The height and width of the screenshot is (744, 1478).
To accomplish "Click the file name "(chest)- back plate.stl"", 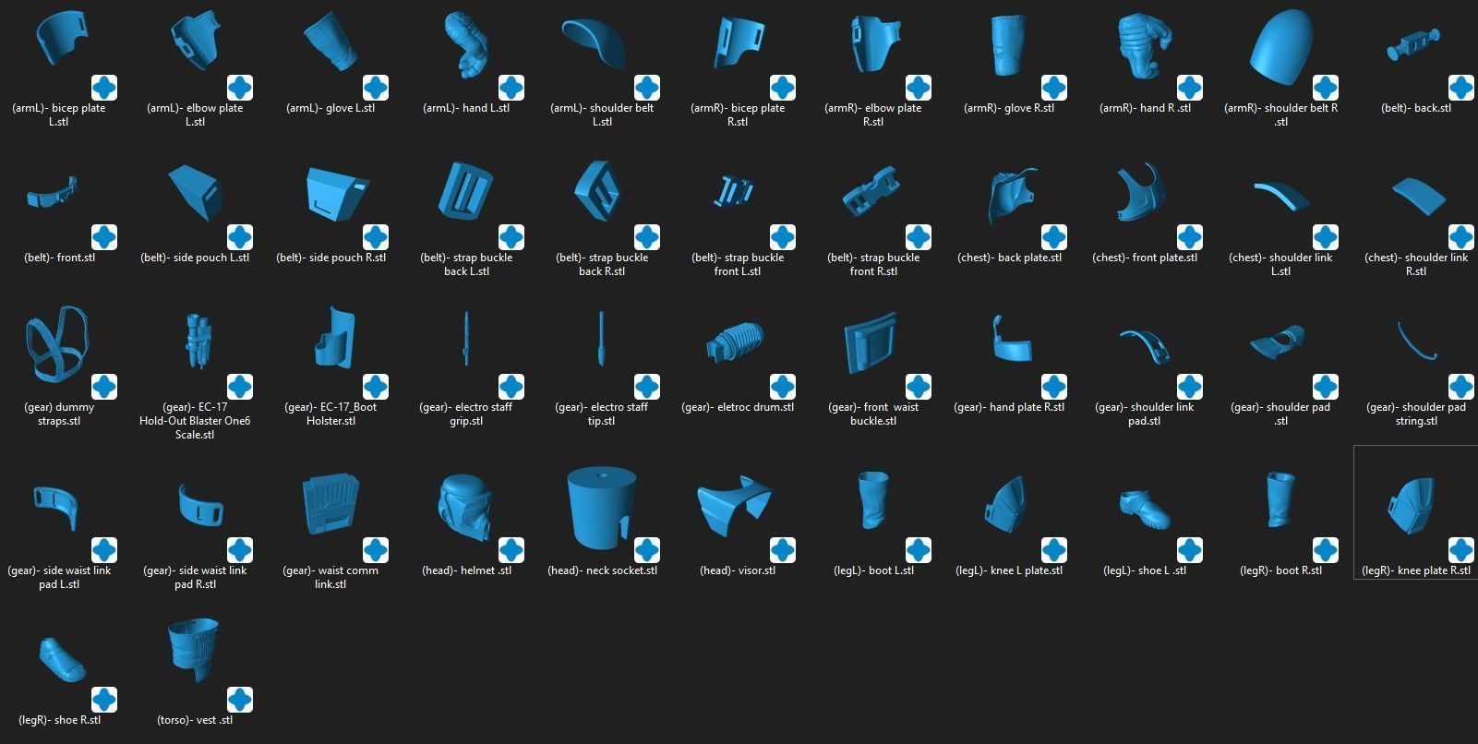I will (1008, 258).
